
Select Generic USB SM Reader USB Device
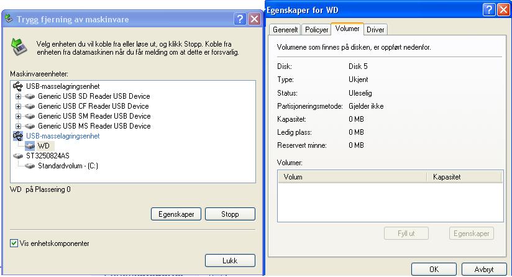[x=94, y=116]
